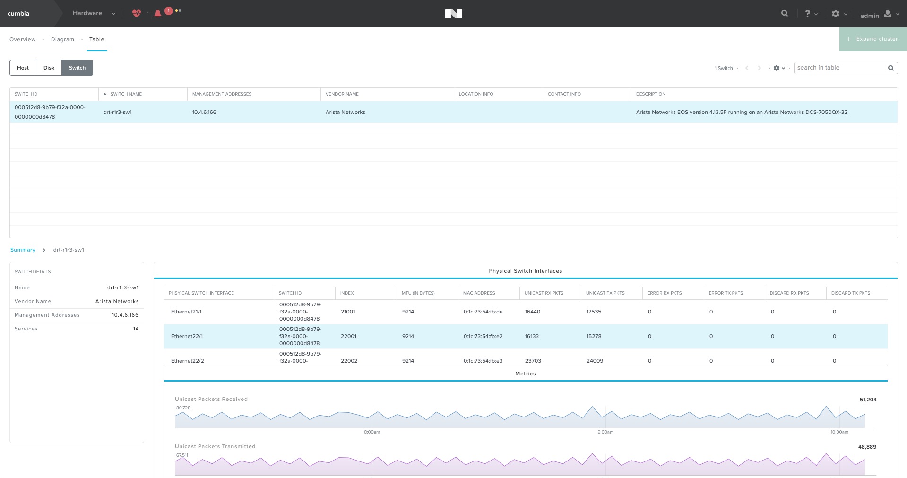Click the Summary breadcrumb link
The image size is (907, 478).
click(23, 250)
